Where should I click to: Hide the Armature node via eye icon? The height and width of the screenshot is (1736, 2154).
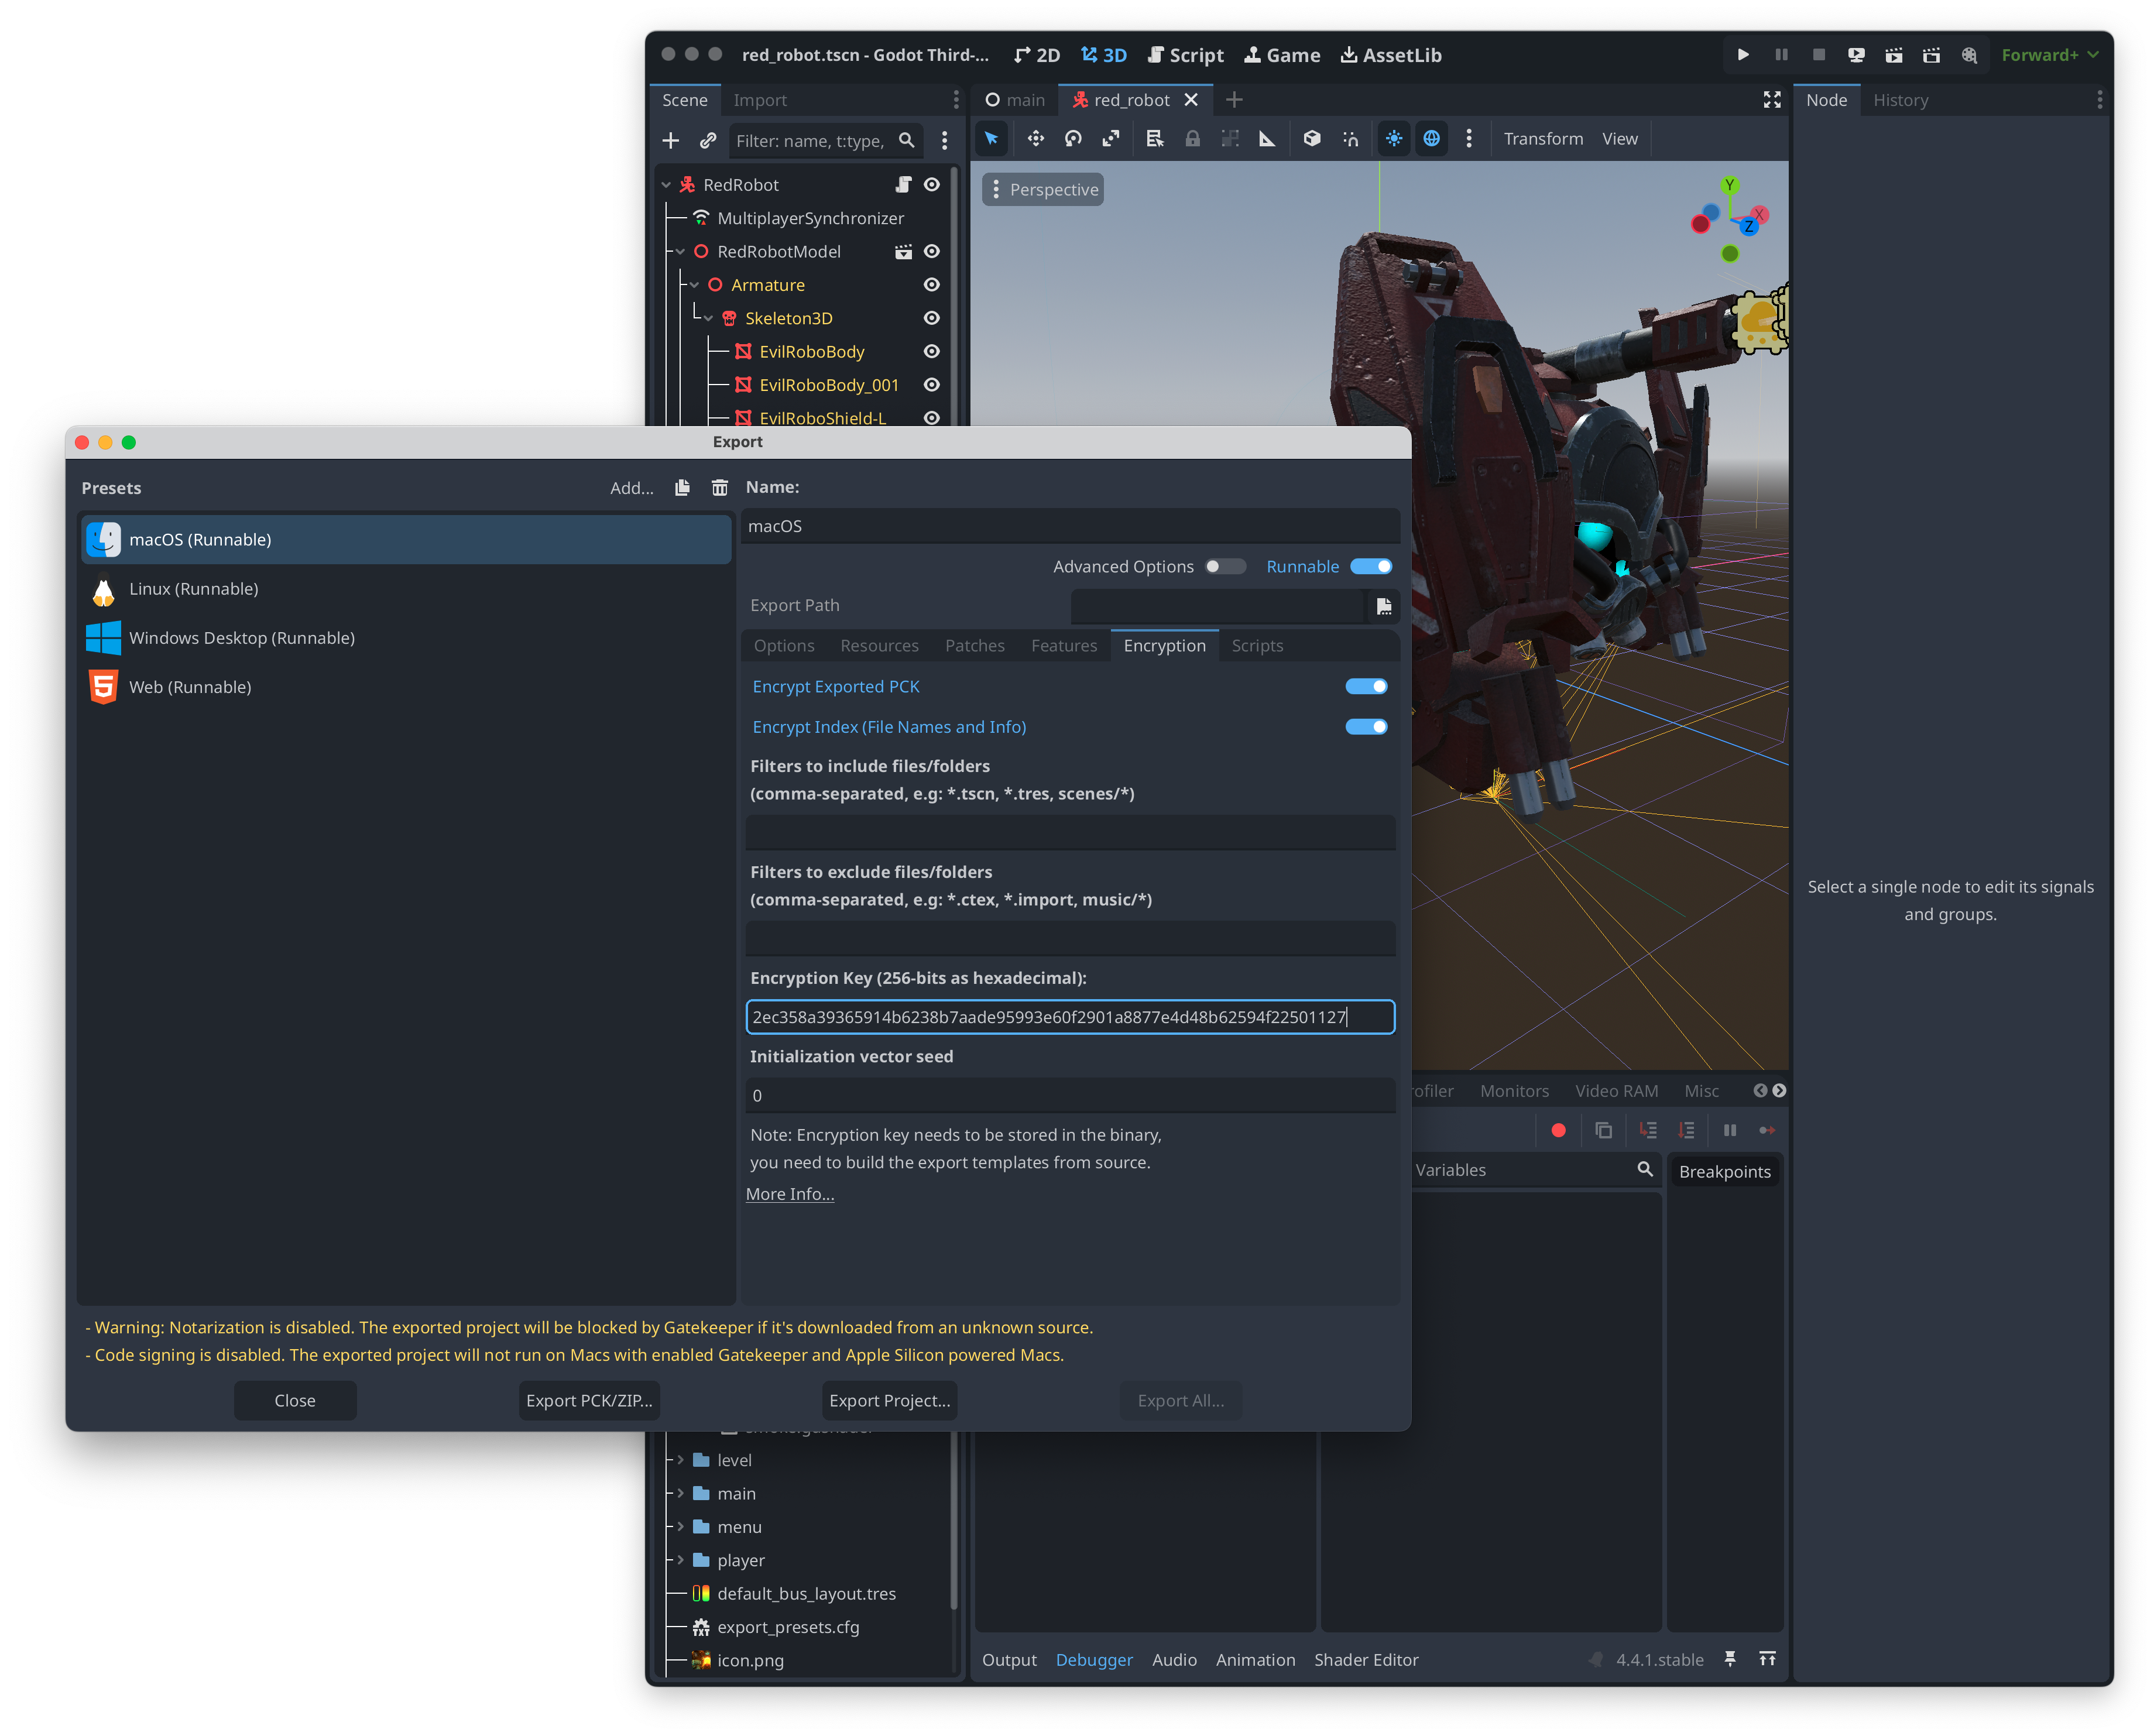pos(932,285)
